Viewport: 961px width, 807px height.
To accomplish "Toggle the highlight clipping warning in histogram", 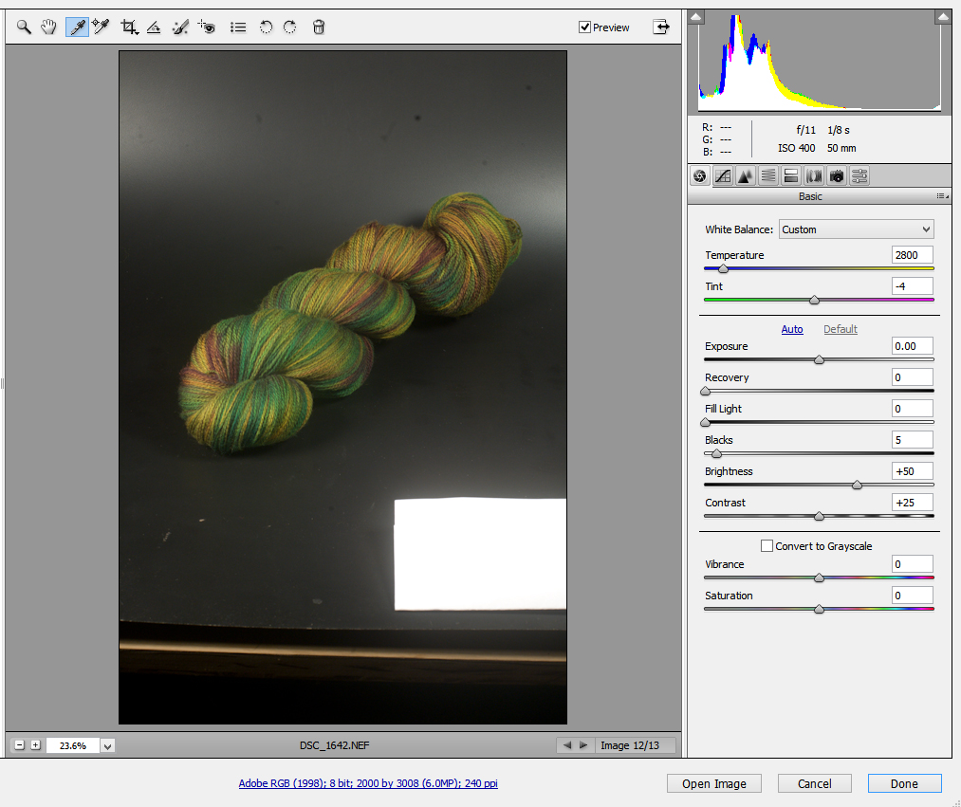I will point(942,17).
